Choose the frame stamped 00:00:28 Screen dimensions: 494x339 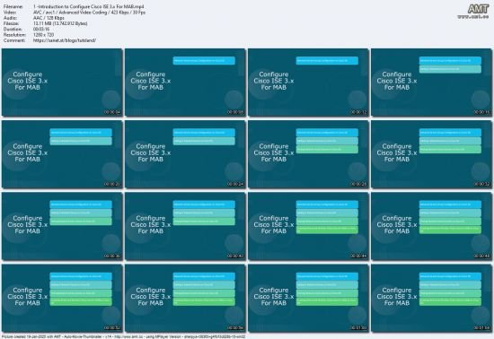pyautogui.click(x=308, y=154)
